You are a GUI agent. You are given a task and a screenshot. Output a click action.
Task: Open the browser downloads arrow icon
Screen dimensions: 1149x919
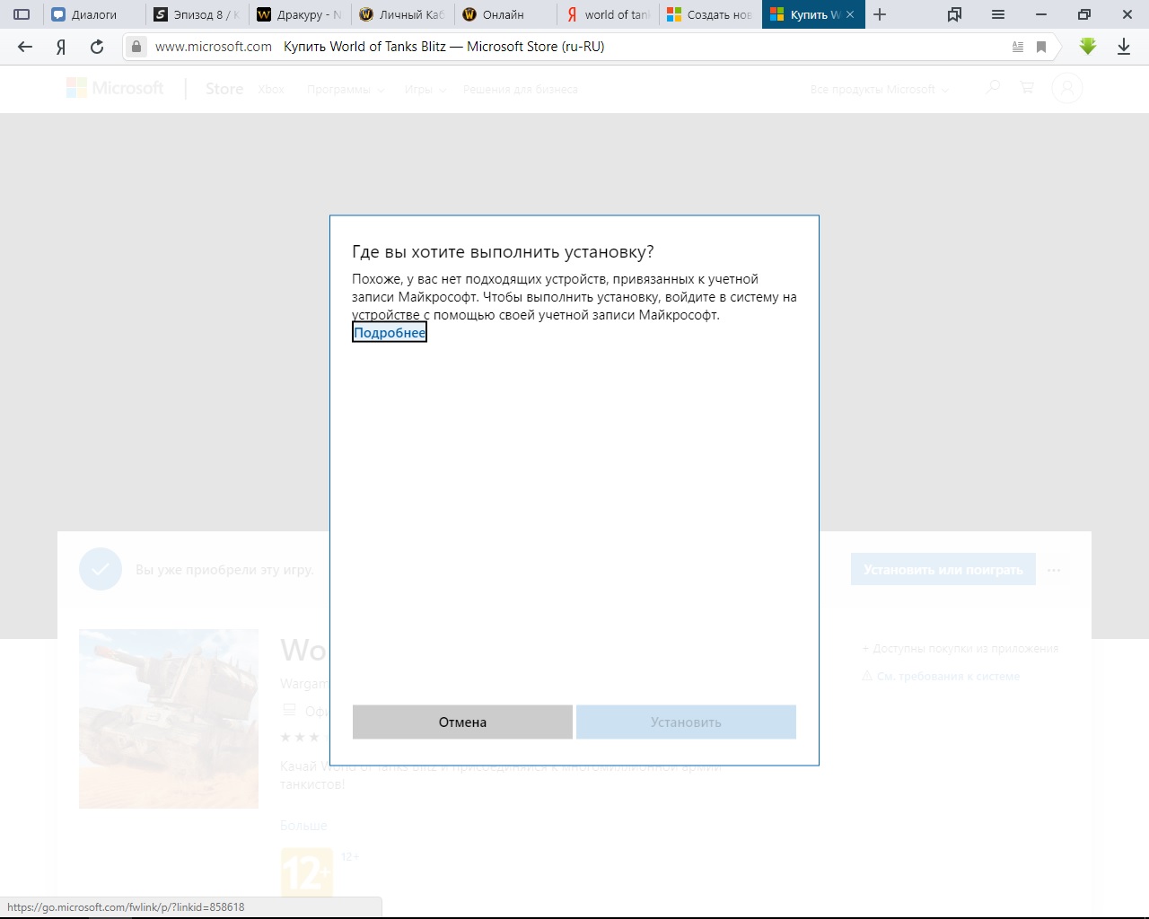(1124, 47)
